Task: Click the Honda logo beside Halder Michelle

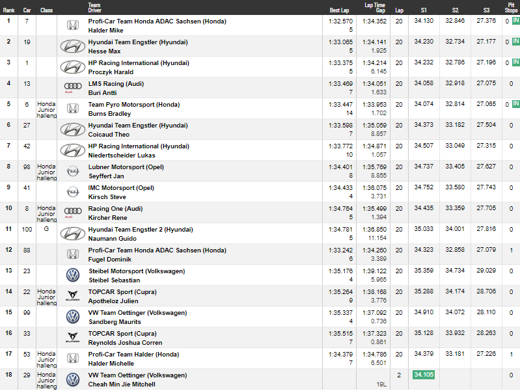Action: [x=73, y=358]
